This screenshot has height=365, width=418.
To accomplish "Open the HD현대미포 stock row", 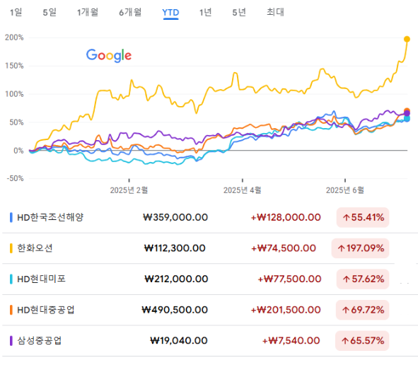I will coord(209,279).
